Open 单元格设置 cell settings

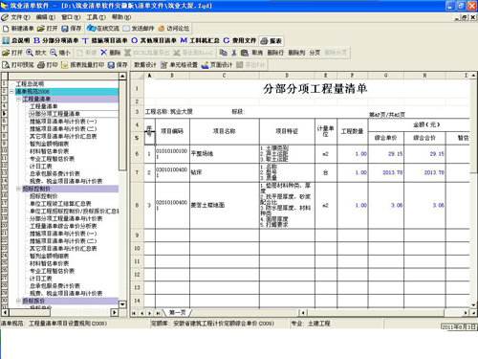(x=179, y=65)
